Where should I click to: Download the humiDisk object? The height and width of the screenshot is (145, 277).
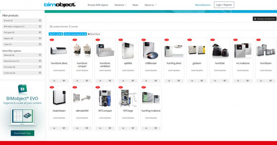[x=215, y=81]
